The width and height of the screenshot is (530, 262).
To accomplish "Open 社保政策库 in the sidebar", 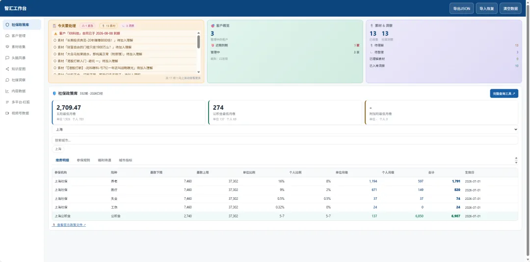I will 22,24.
